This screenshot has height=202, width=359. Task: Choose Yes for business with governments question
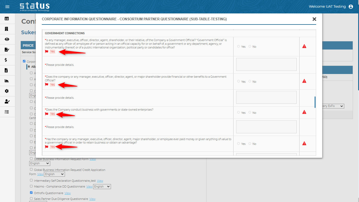click(239, 112)
